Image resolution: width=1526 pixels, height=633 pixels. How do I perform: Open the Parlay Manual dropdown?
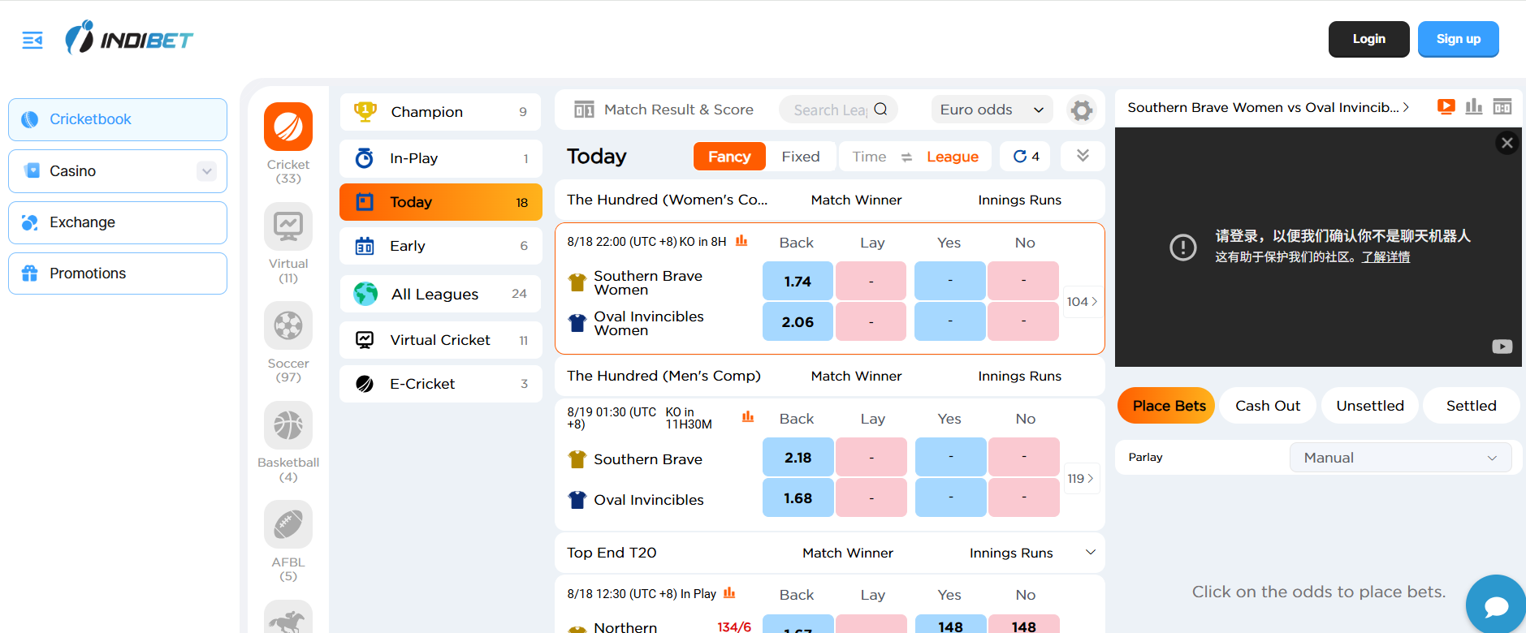pyautogui.click(x=1400, y=458)
